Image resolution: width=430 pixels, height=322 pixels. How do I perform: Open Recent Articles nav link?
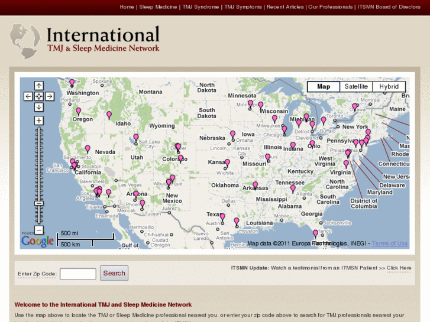coord(285,7)
